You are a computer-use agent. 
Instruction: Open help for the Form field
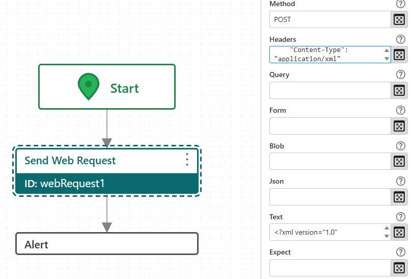tap(401, 110)
